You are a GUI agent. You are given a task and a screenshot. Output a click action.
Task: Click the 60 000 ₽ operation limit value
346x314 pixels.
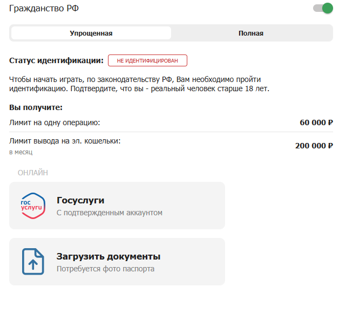point(316,122)
